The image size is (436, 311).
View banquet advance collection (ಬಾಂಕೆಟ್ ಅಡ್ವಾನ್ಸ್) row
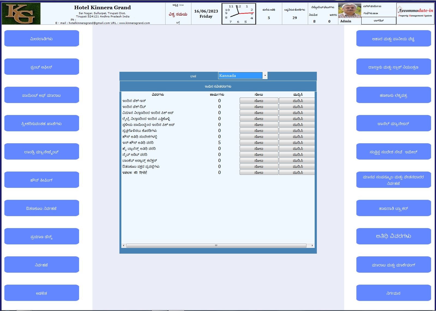pos(259,160)
